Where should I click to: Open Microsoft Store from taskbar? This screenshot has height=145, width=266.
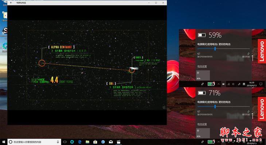95,142
